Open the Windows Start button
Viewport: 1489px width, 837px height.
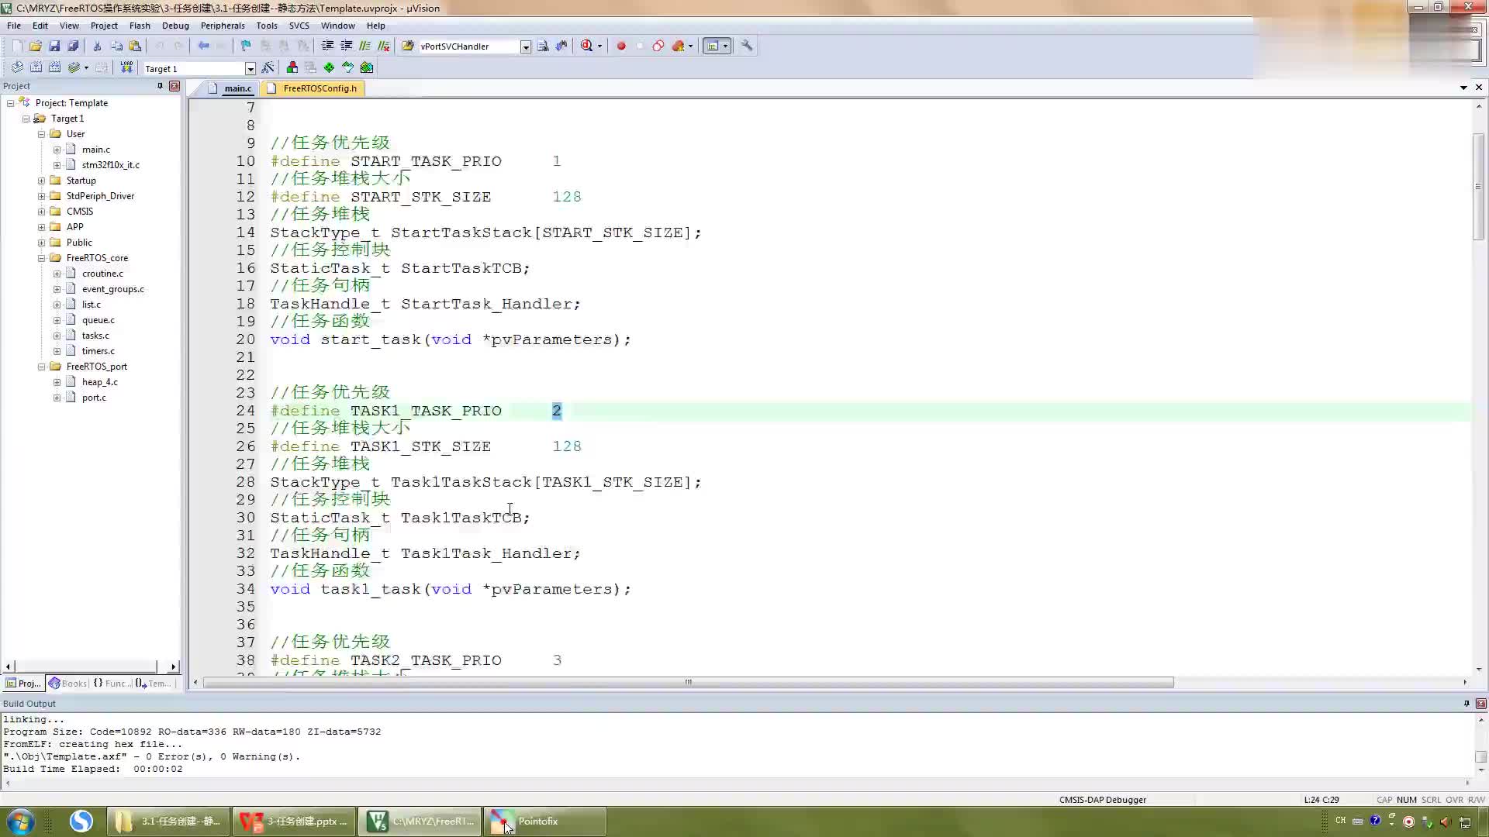click(x=20, y=821)
